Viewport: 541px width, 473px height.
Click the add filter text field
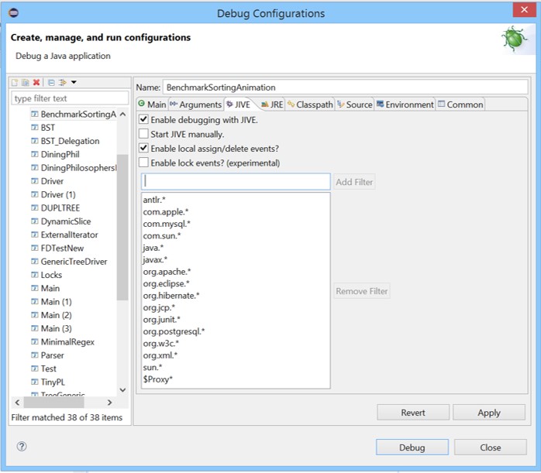point(236,181)
